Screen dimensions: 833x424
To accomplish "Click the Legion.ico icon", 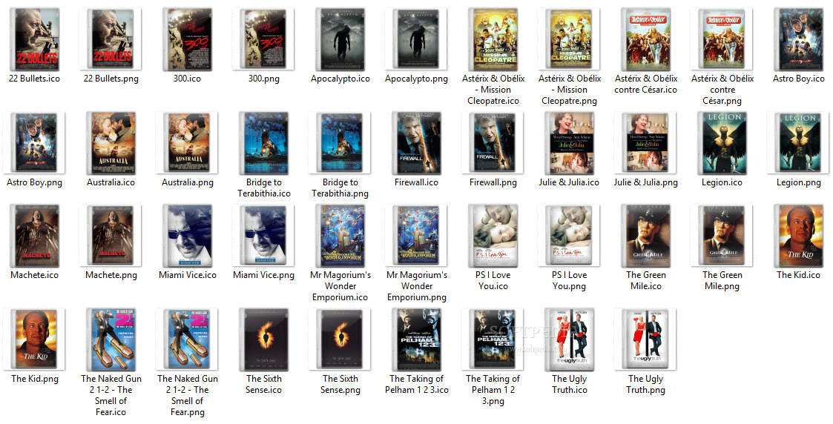I will [722, 143].
